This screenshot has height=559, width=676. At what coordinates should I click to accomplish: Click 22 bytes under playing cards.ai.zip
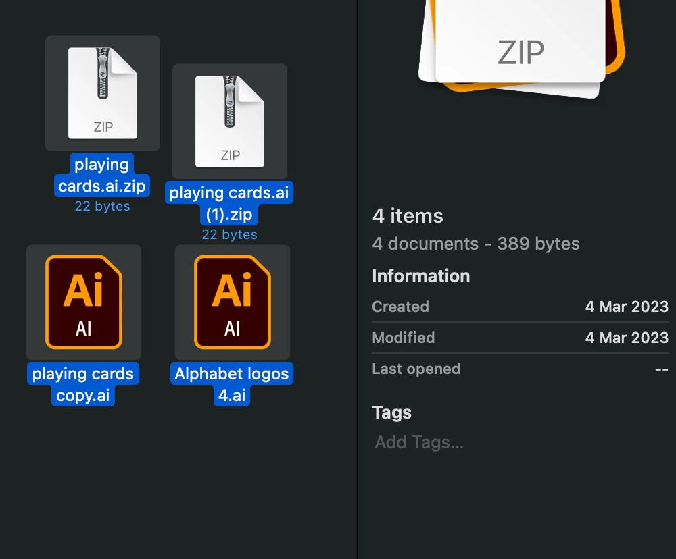pyautogui.click(x=103, y=207)
